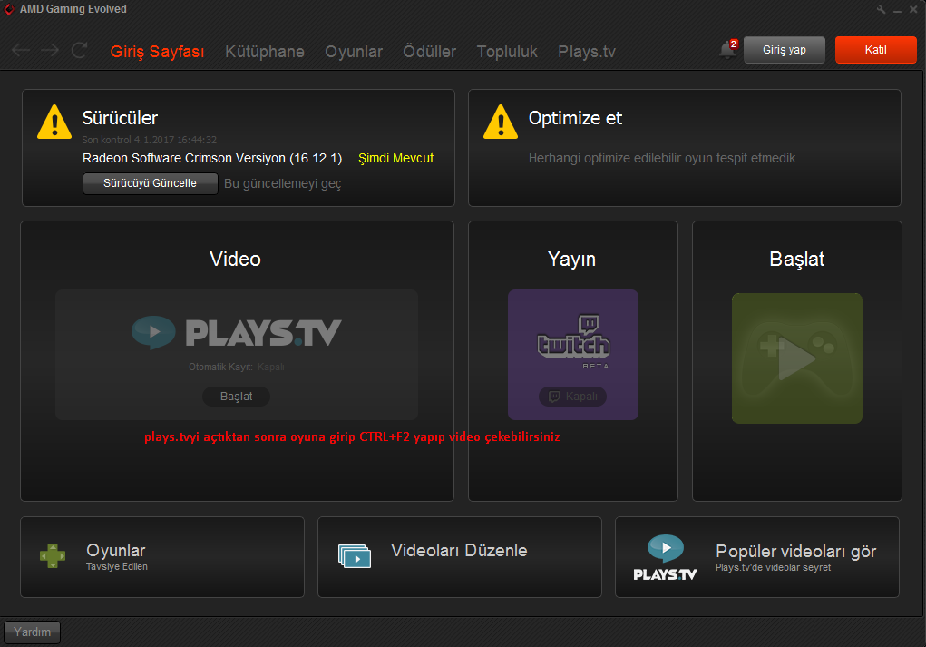The width and height of the screenshot is (926, 647).
Task: Minimize the AMD Gaming Evolved window
Action: pyautogui.click(x=897, y=10)
